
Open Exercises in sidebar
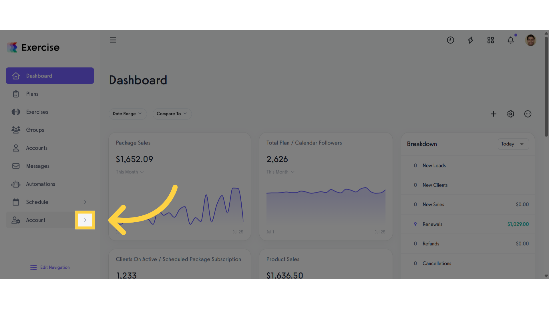(x=50, y=112)
